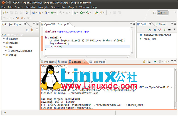
Task: Minimize the Console view panel
Action: tap(172, 61)
